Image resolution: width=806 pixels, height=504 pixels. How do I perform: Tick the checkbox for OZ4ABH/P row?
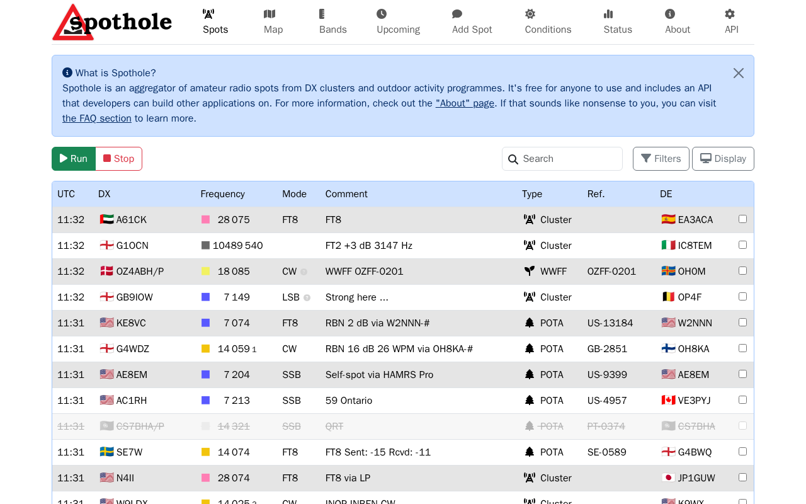click(742, 271)
